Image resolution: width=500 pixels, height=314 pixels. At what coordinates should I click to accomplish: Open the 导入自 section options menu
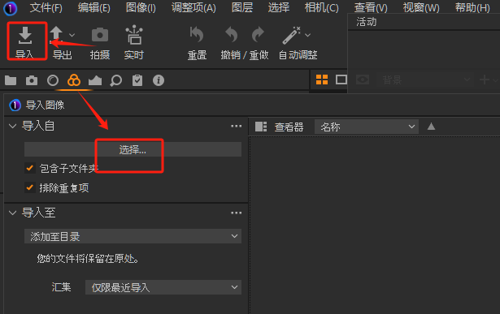pyautogui.click(x=236, y=127)
